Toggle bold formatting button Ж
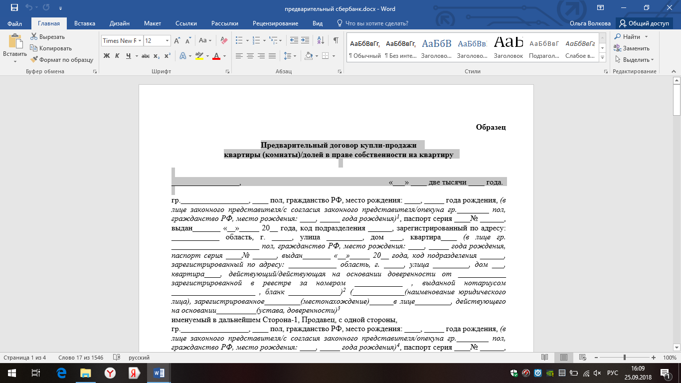The width and height of the screenshot is (681, 383). 107,56
